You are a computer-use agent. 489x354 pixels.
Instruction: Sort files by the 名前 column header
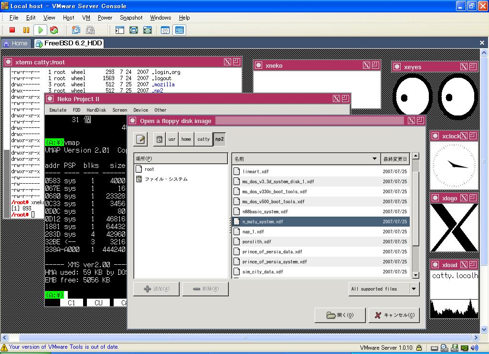(306, 159)
